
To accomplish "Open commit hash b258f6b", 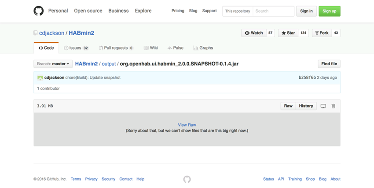I will point(307,78).
